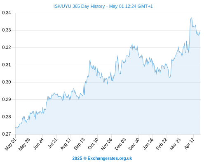204x165 pixels.
Task: Click the chart's highest peak near Apr 17
Action: tap(191, 18)
